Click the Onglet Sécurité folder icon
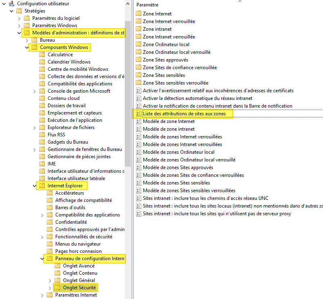 [x=57, y=287]
